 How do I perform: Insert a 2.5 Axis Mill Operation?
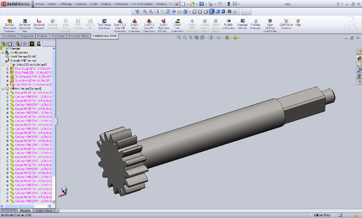[120, 21]
